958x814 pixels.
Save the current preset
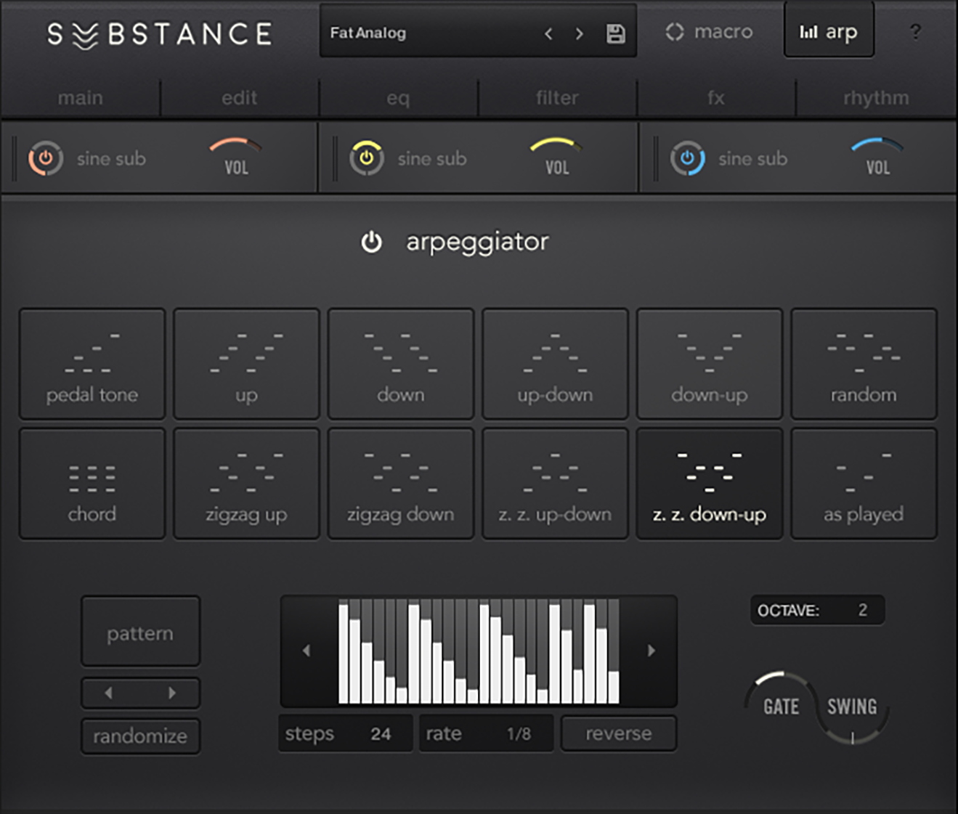click(614, 33)
